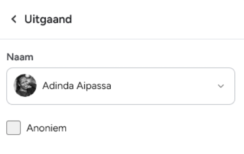Tap the small down arrow in the name field
Screen dimensions: 244x154
coord(221,86)
